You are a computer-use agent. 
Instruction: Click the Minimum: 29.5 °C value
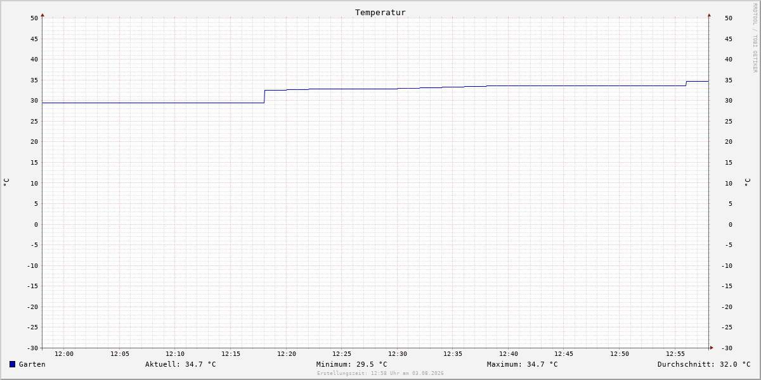point(352,364)
